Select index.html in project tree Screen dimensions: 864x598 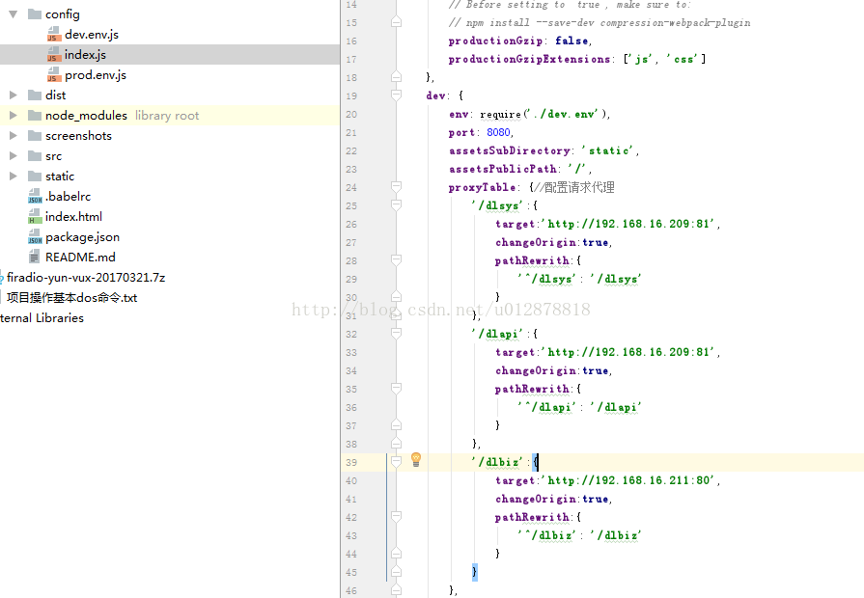73,217
